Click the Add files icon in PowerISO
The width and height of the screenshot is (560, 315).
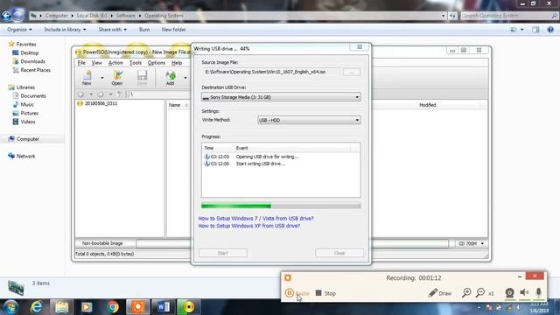click(x=171, y=78)
